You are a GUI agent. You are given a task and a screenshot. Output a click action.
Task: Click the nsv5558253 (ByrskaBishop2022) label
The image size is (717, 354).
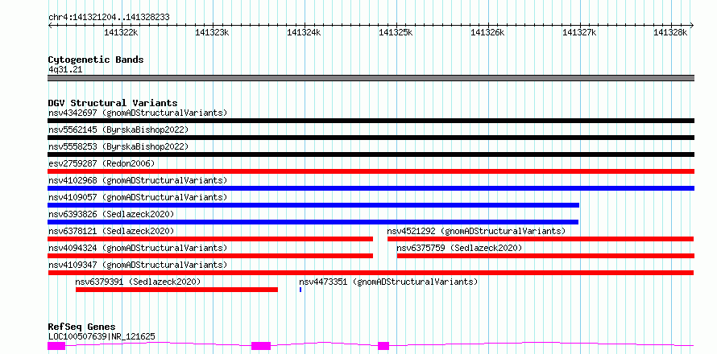(x=118, y=146)
